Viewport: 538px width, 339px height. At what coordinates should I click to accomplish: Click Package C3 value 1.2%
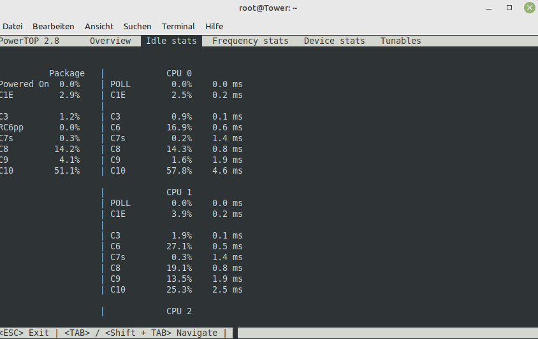[69, 116]
